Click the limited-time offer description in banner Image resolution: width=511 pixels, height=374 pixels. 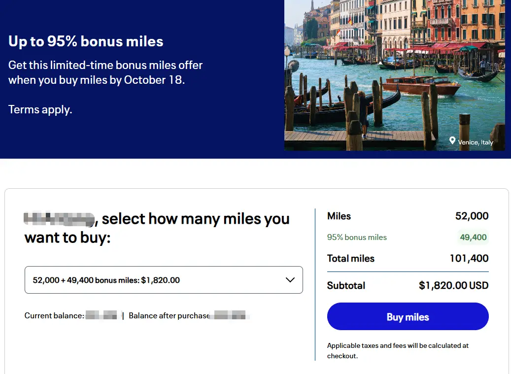(105, 72)
